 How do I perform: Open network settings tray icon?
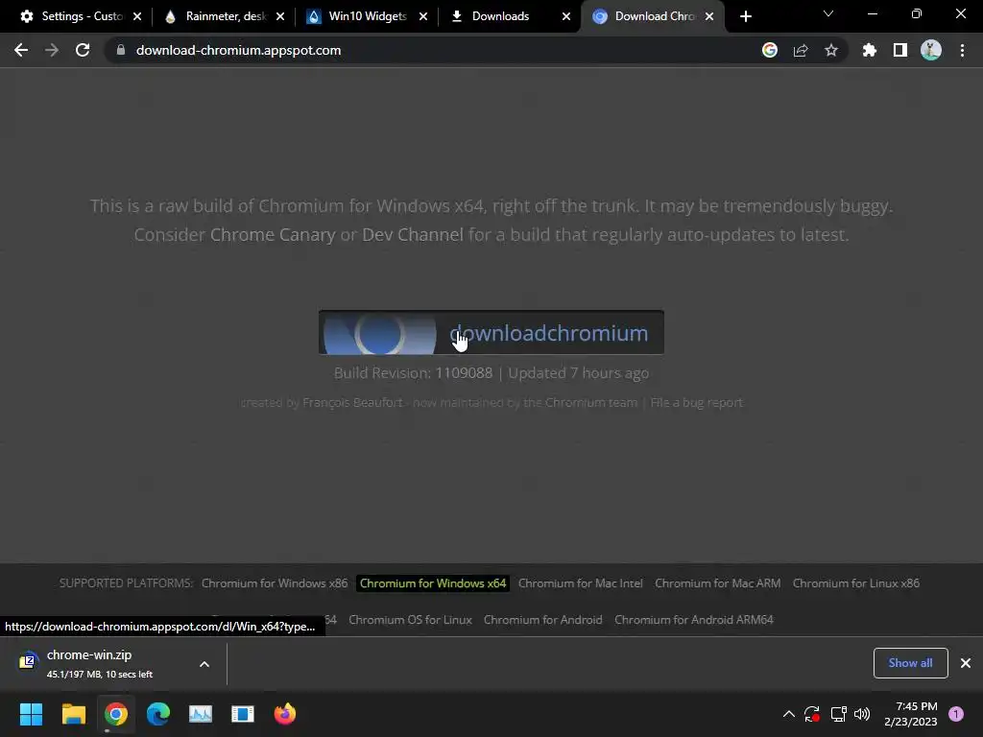tap(838, 714)
